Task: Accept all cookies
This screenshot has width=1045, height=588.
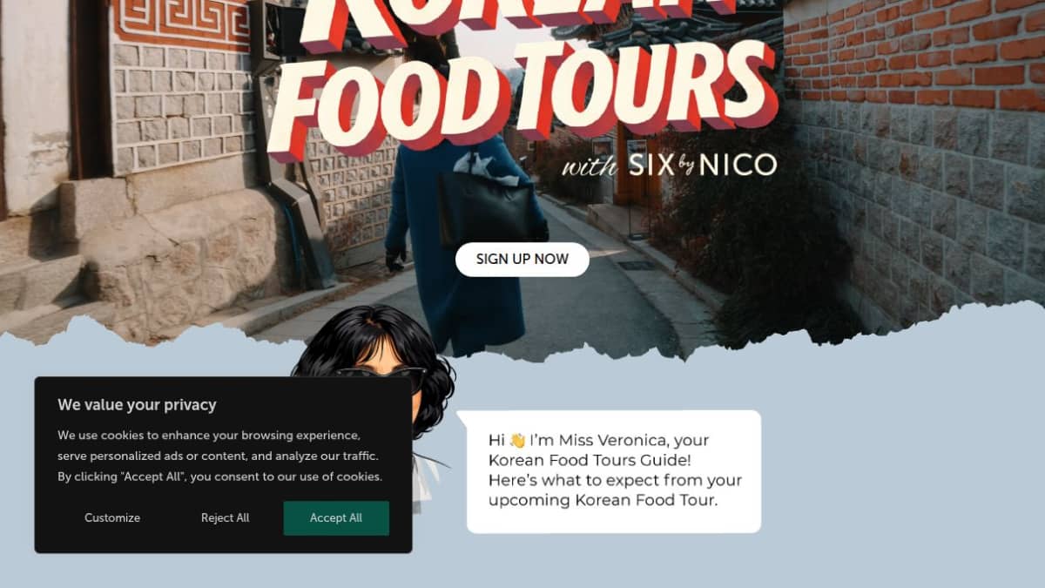Action: coord(336,518)
